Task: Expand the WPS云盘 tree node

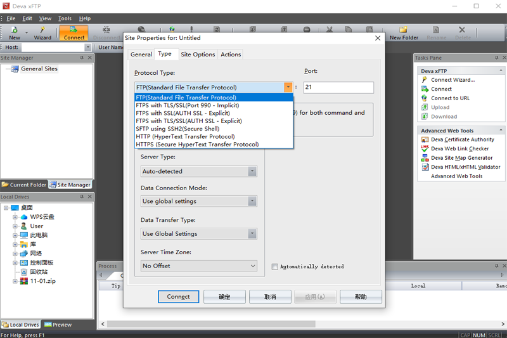Action: [15, 217]
